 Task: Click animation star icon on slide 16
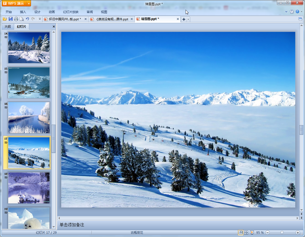point(6,107)
